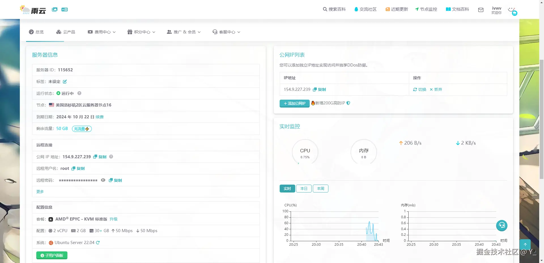Viewport: 544px width, 263px height.
Task: Expand the 费用中心 dropdown menu
Action: pyautogui.click(x=101, y=32)
